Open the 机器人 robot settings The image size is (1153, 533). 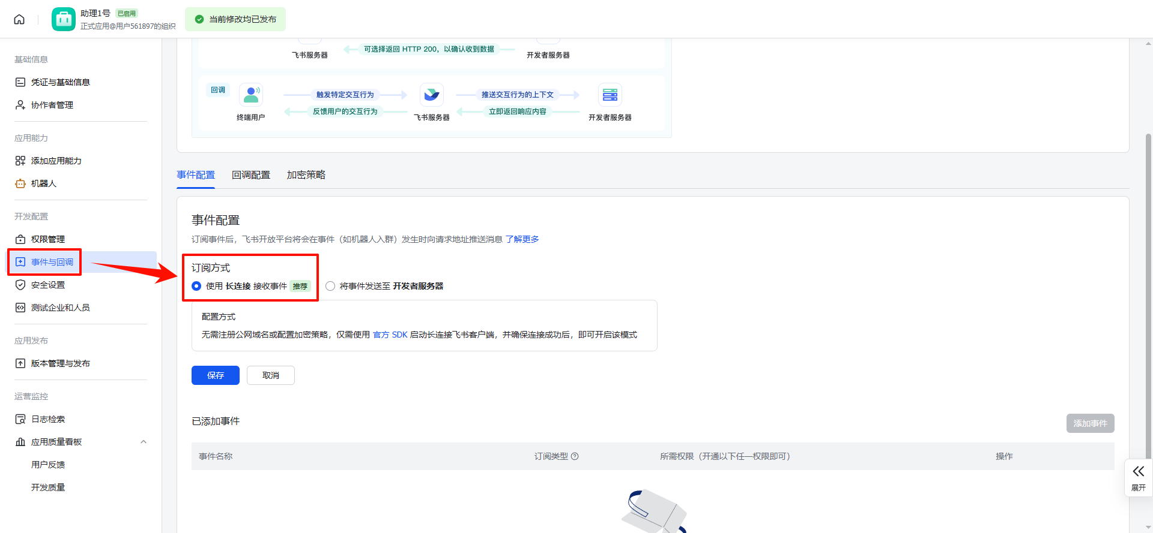point(43,183)
